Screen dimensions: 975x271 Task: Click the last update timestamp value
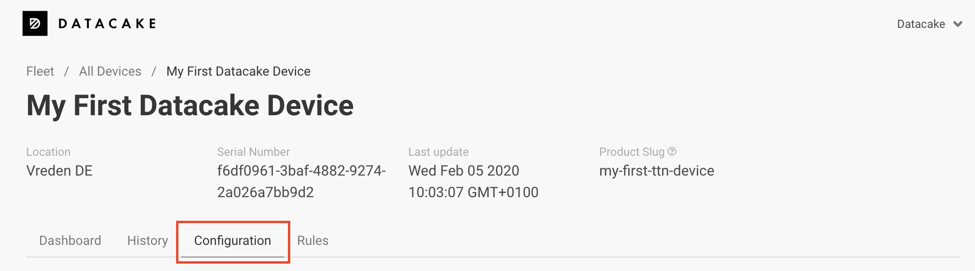click(474, 181)
